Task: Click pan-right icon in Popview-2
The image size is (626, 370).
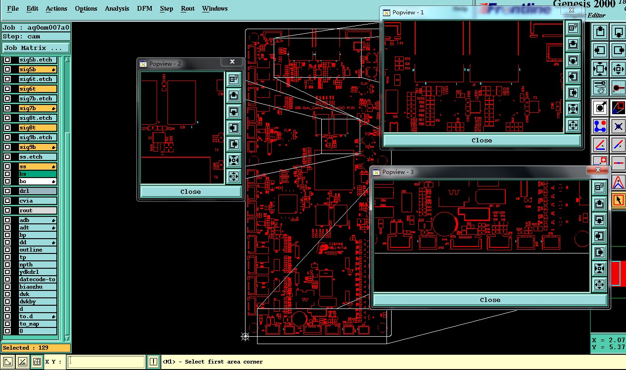Action: [x=234, y=144]
